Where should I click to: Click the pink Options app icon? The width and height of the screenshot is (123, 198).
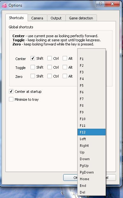point(4,5)
